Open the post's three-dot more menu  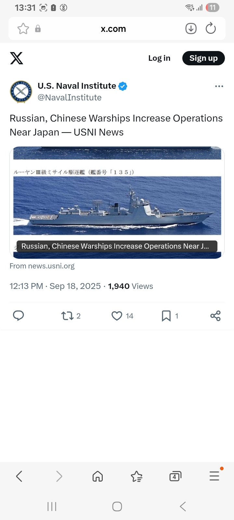[219, 86]
